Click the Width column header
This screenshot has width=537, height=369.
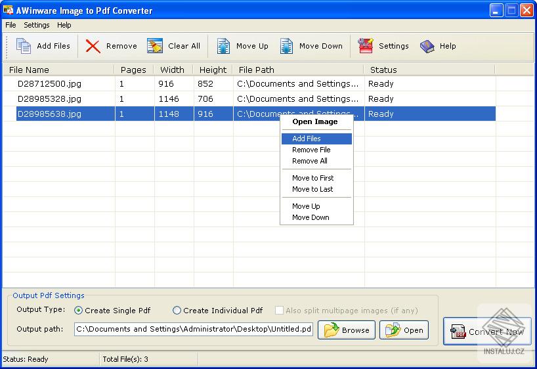(x=173, y=70)
